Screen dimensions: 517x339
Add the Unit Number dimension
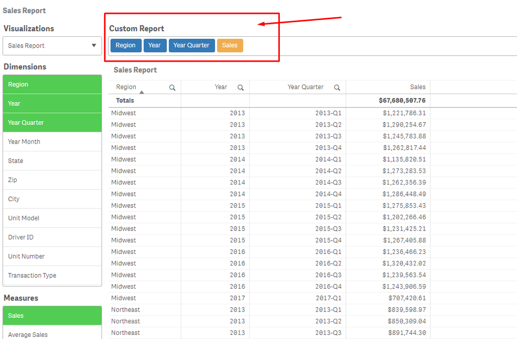[x=52, y=257]
